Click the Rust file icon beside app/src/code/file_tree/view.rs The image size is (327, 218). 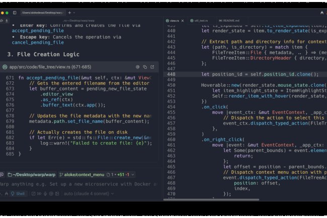(x=5, y=67)
